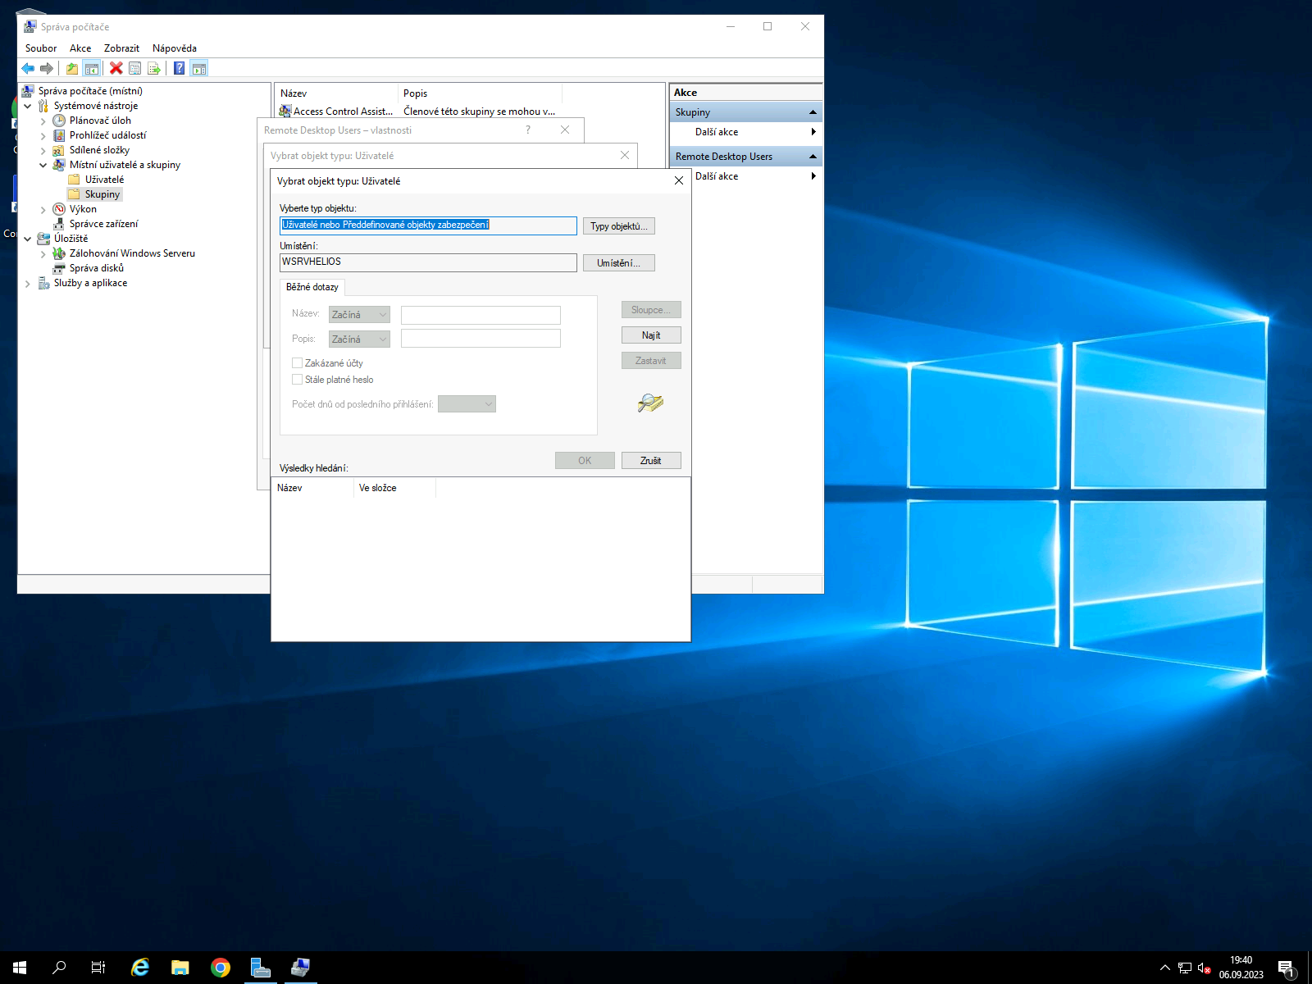Click the red X delete toolbar icon
This screenshot has width=1312, height=984.
tap(116, 68)
